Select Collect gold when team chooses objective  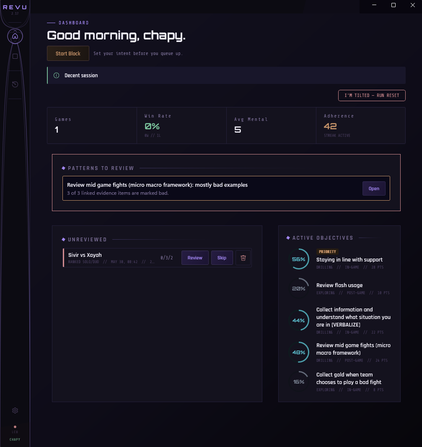[x=349, y=378]
